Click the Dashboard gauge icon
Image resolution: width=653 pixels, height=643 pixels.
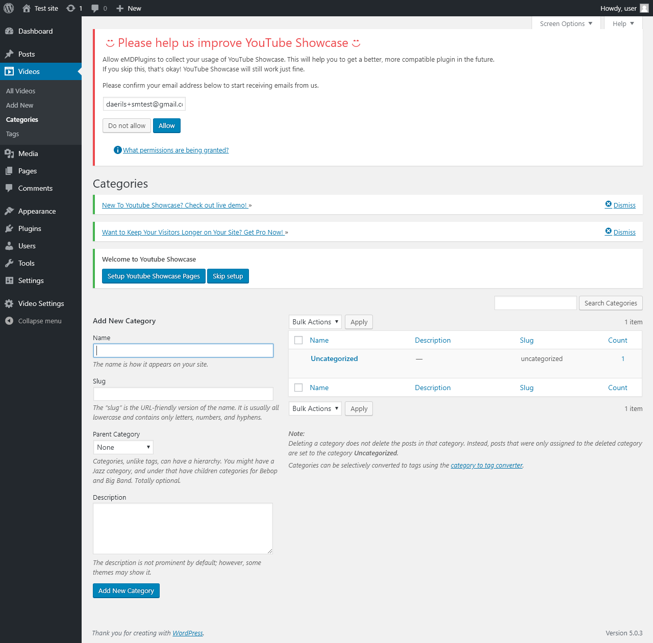[x=9, y=31]
